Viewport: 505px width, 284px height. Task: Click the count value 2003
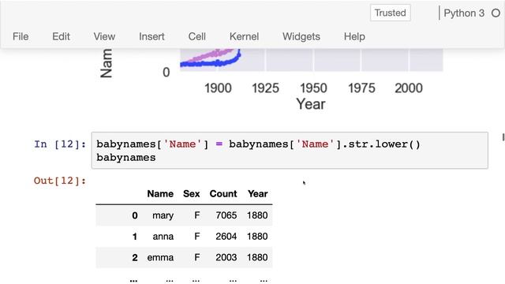226,257
